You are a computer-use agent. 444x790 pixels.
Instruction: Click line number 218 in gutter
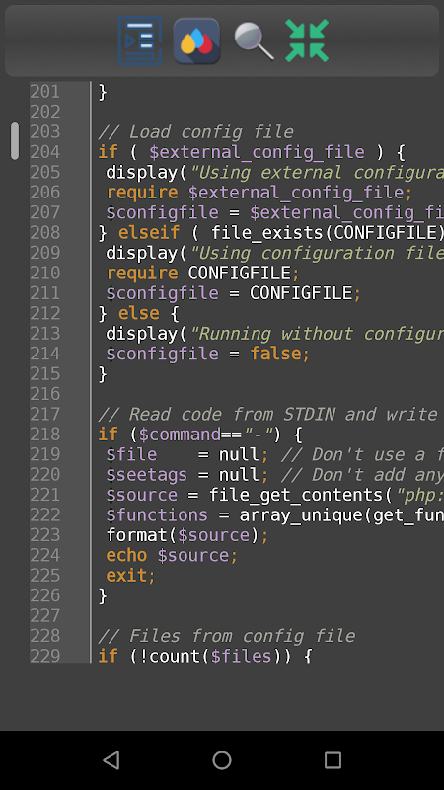click(44, 434)
